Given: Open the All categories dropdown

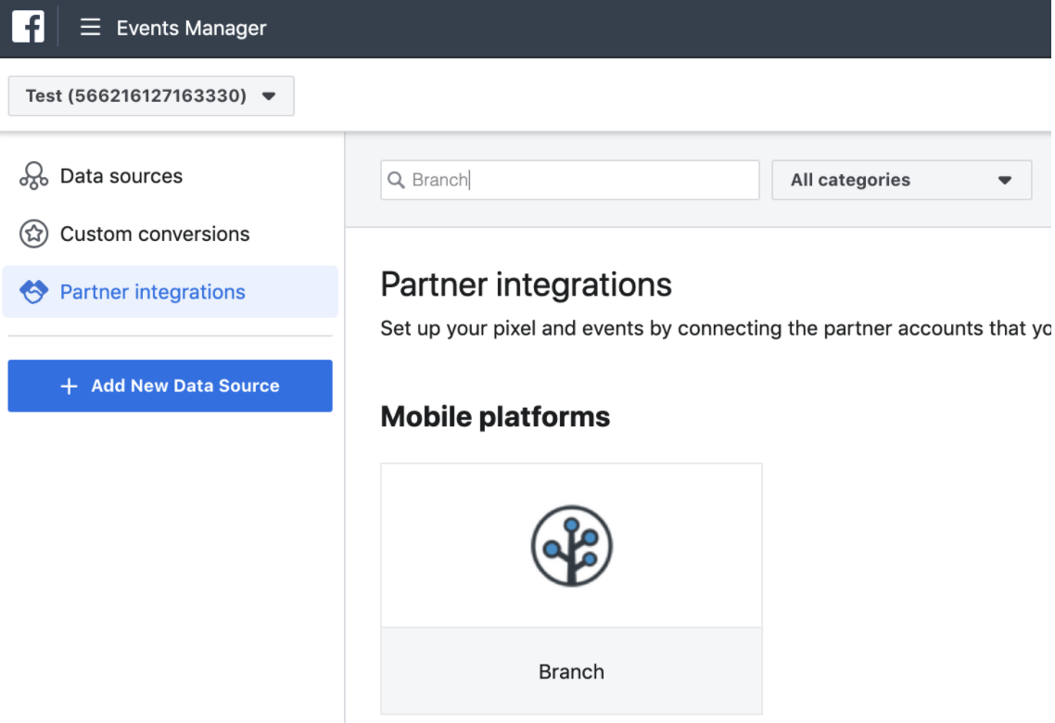Looking at the screenshot, I should pyautogui.click(x=902, y=180).
